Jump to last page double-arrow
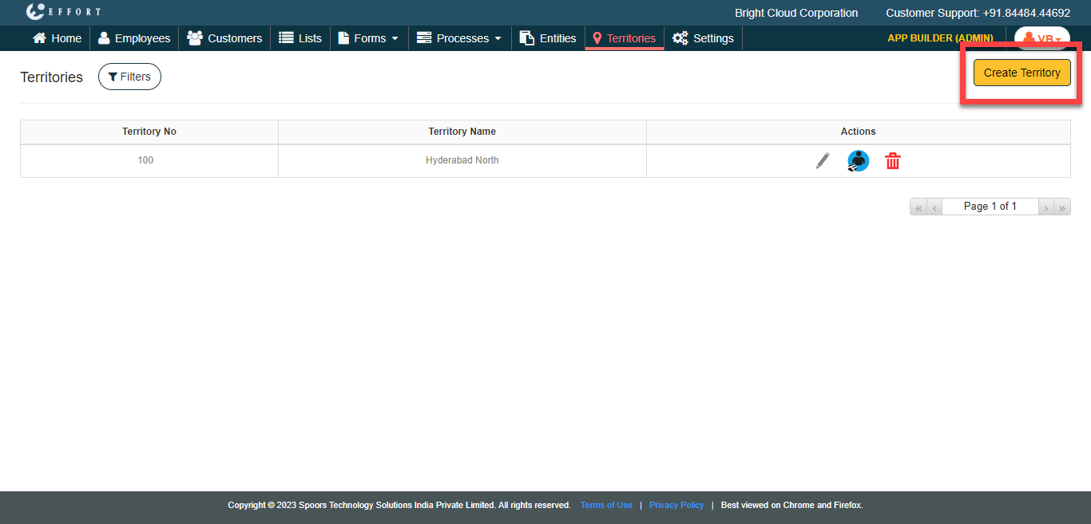 (1062, 207)
